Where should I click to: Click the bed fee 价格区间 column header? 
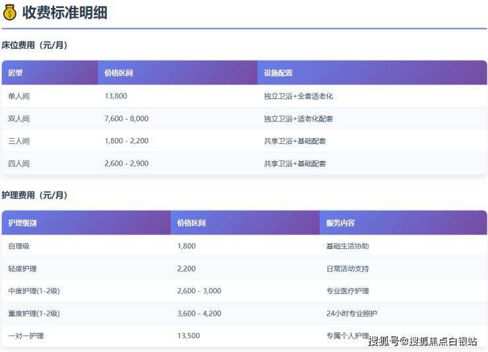point(119,73)
